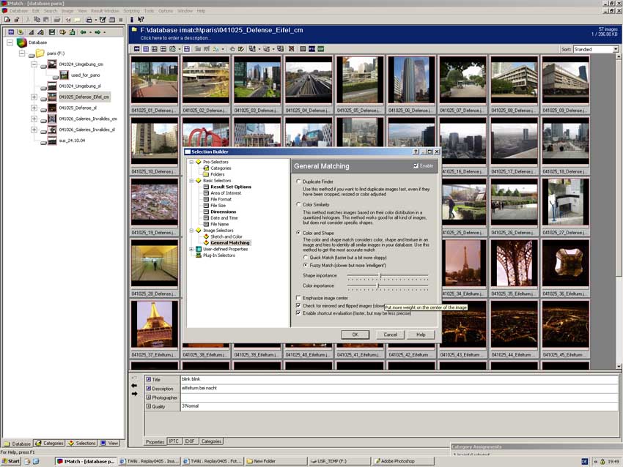Switch to Adobe Photoshop on the taskbar

(x=403, y=461)
